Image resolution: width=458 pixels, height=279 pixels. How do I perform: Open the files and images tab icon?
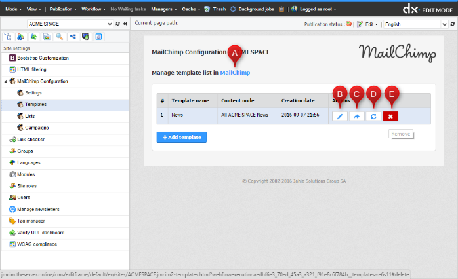pyautogui.click(x=47, y=37)
